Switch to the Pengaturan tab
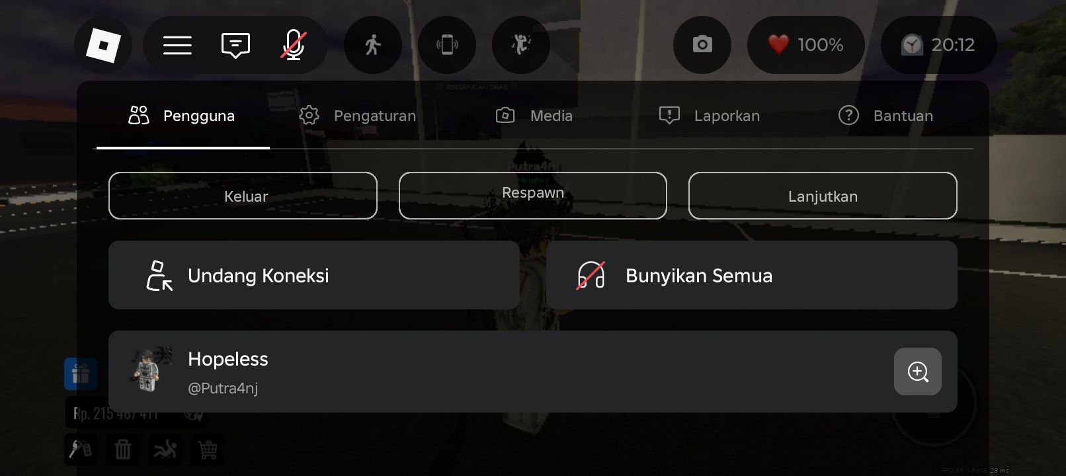The image size is (1066, 476). 358,116
